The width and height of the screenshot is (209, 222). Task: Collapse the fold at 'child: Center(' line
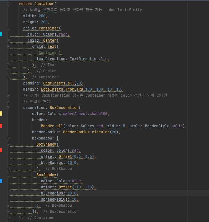click(x=8, y=41)
